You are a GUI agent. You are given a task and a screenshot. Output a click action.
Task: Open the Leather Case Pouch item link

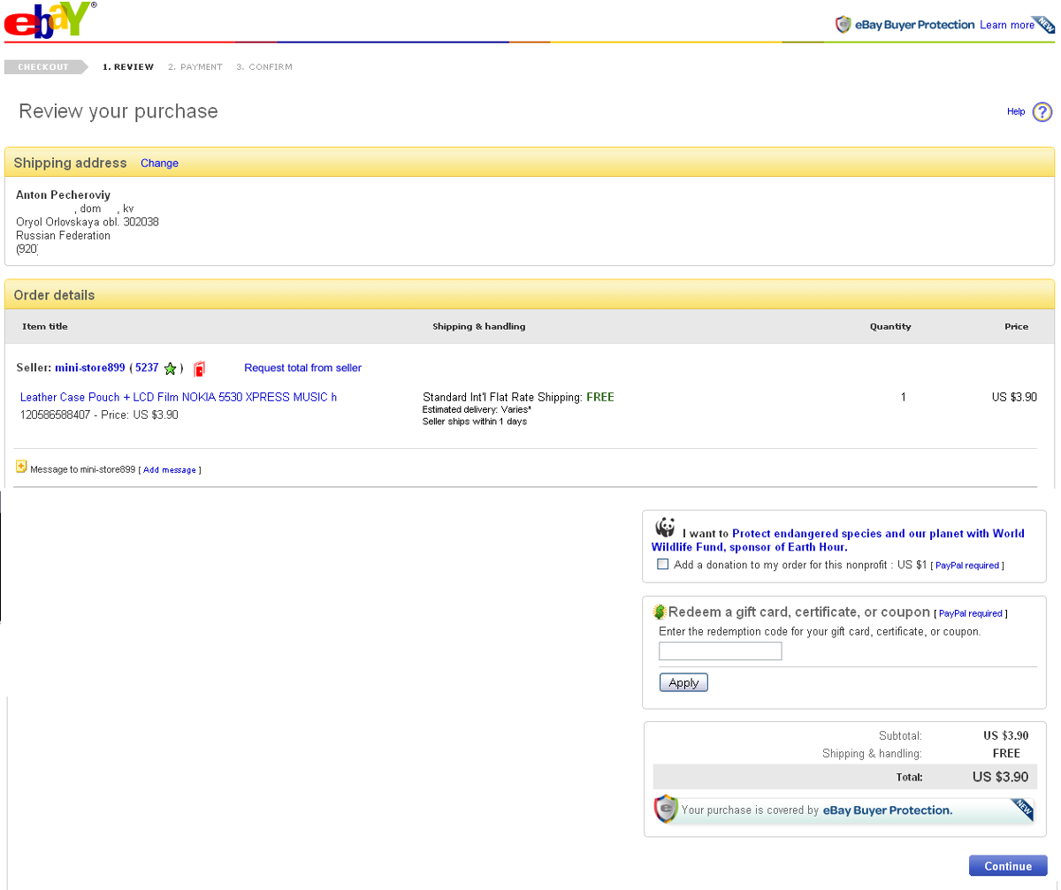coord(179,398)
